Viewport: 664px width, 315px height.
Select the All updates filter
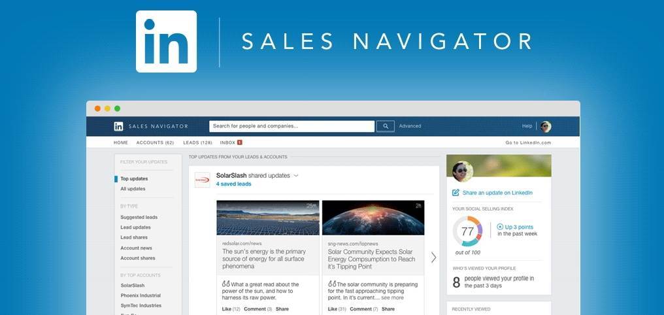[x=133, y=189]
